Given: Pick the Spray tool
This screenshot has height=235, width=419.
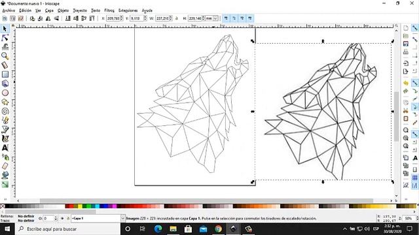Looking at the screenshot, I should (5, 157).
